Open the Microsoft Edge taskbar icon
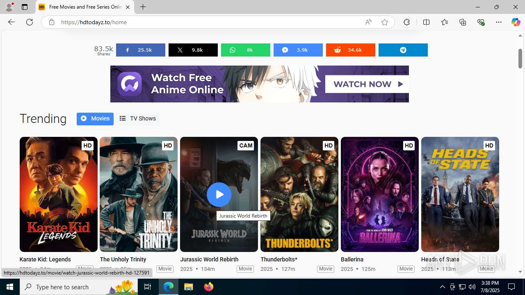 click(169, 287)
